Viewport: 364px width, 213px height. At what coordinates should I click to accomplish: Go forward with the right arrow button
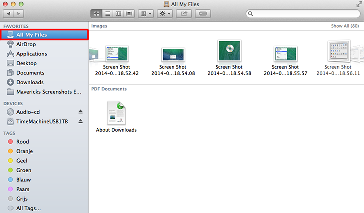tap(19, 14)
